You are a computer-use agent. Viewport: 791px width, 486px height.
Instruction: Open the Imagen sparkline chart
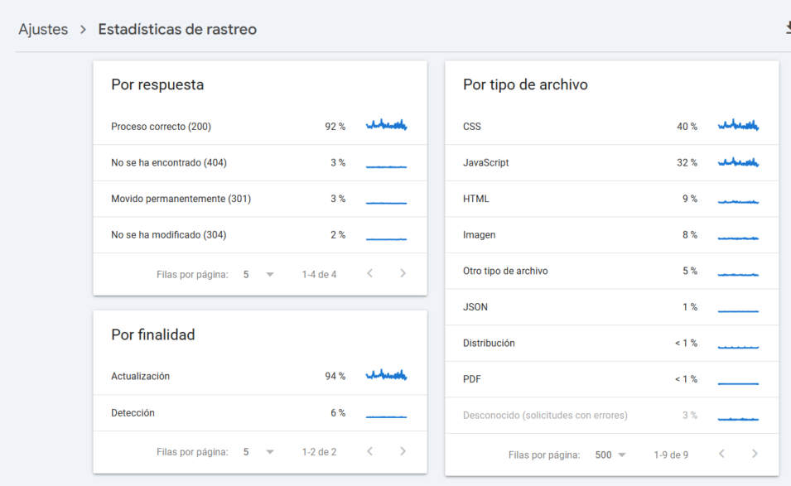click(740, 234)
